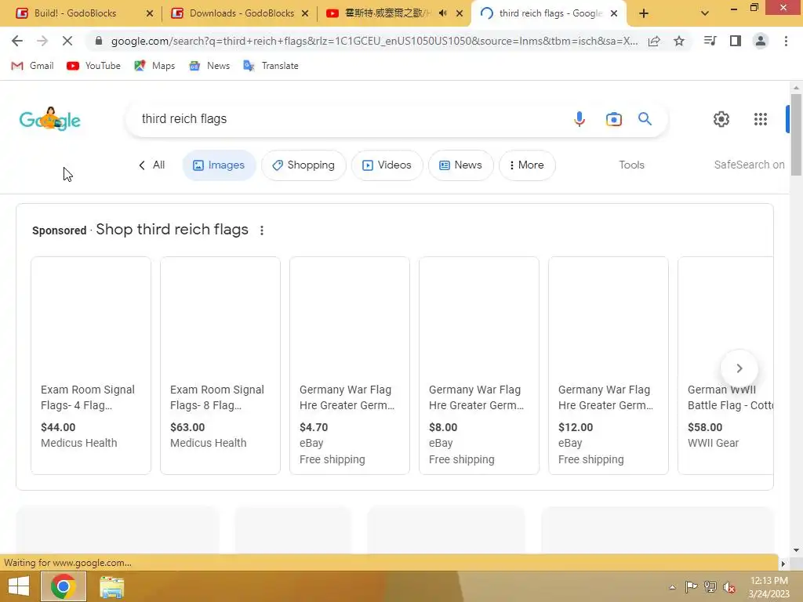Open Maps bookmark
This screenshot has height=602, width=803.
[154, 66]
